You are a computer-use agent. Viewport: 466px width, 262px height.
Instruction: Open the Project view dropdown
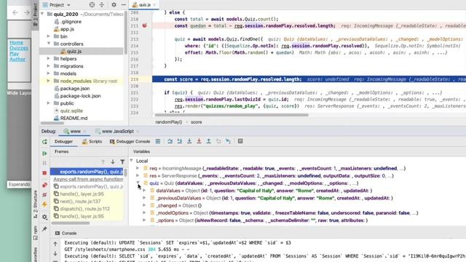(x=57, y=5)
